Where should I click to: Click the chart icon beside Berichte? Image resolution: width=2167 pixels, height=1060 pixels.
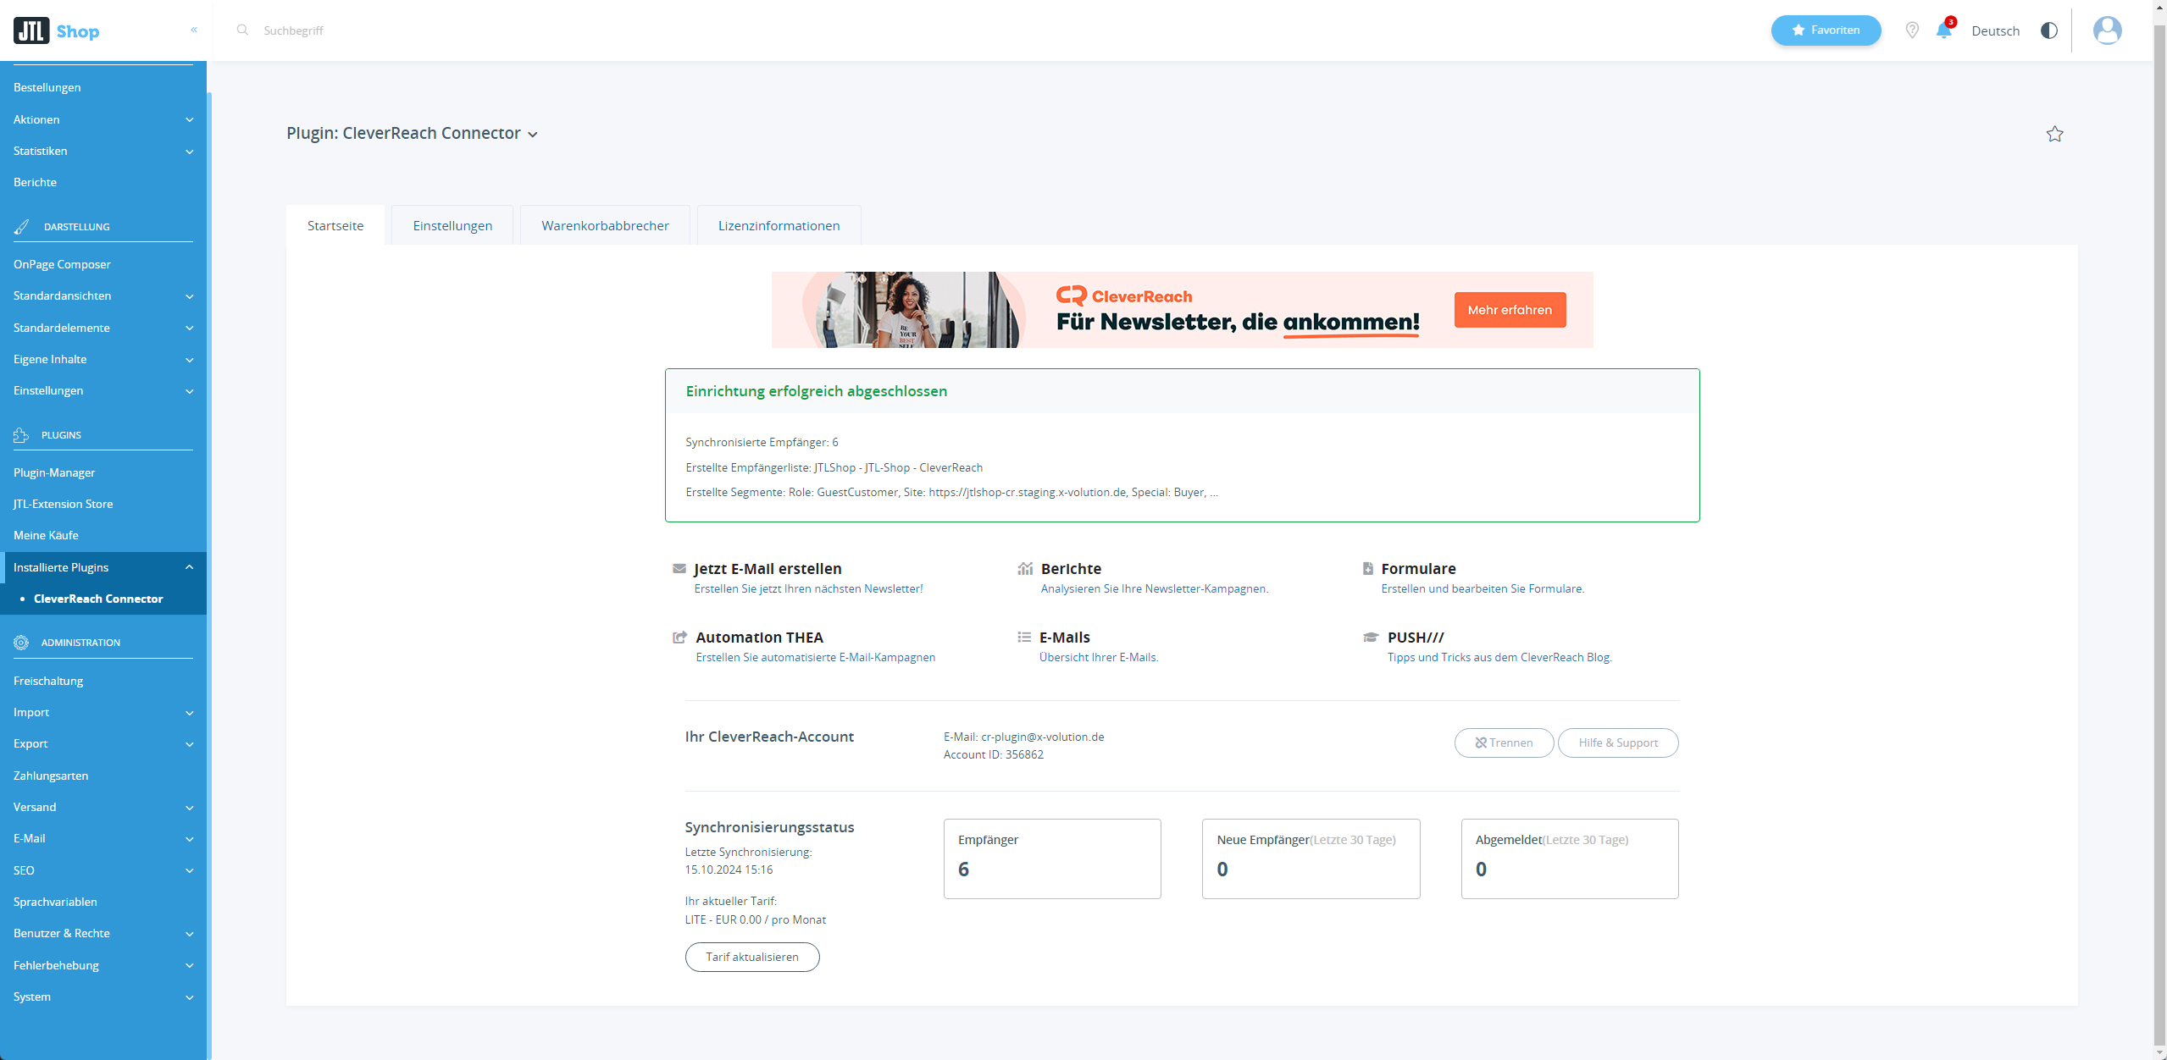(x=1025, y=569)
